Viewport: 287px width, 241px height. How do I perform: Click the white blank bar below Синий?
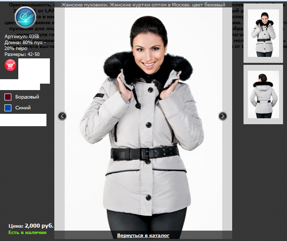[23, 120]
